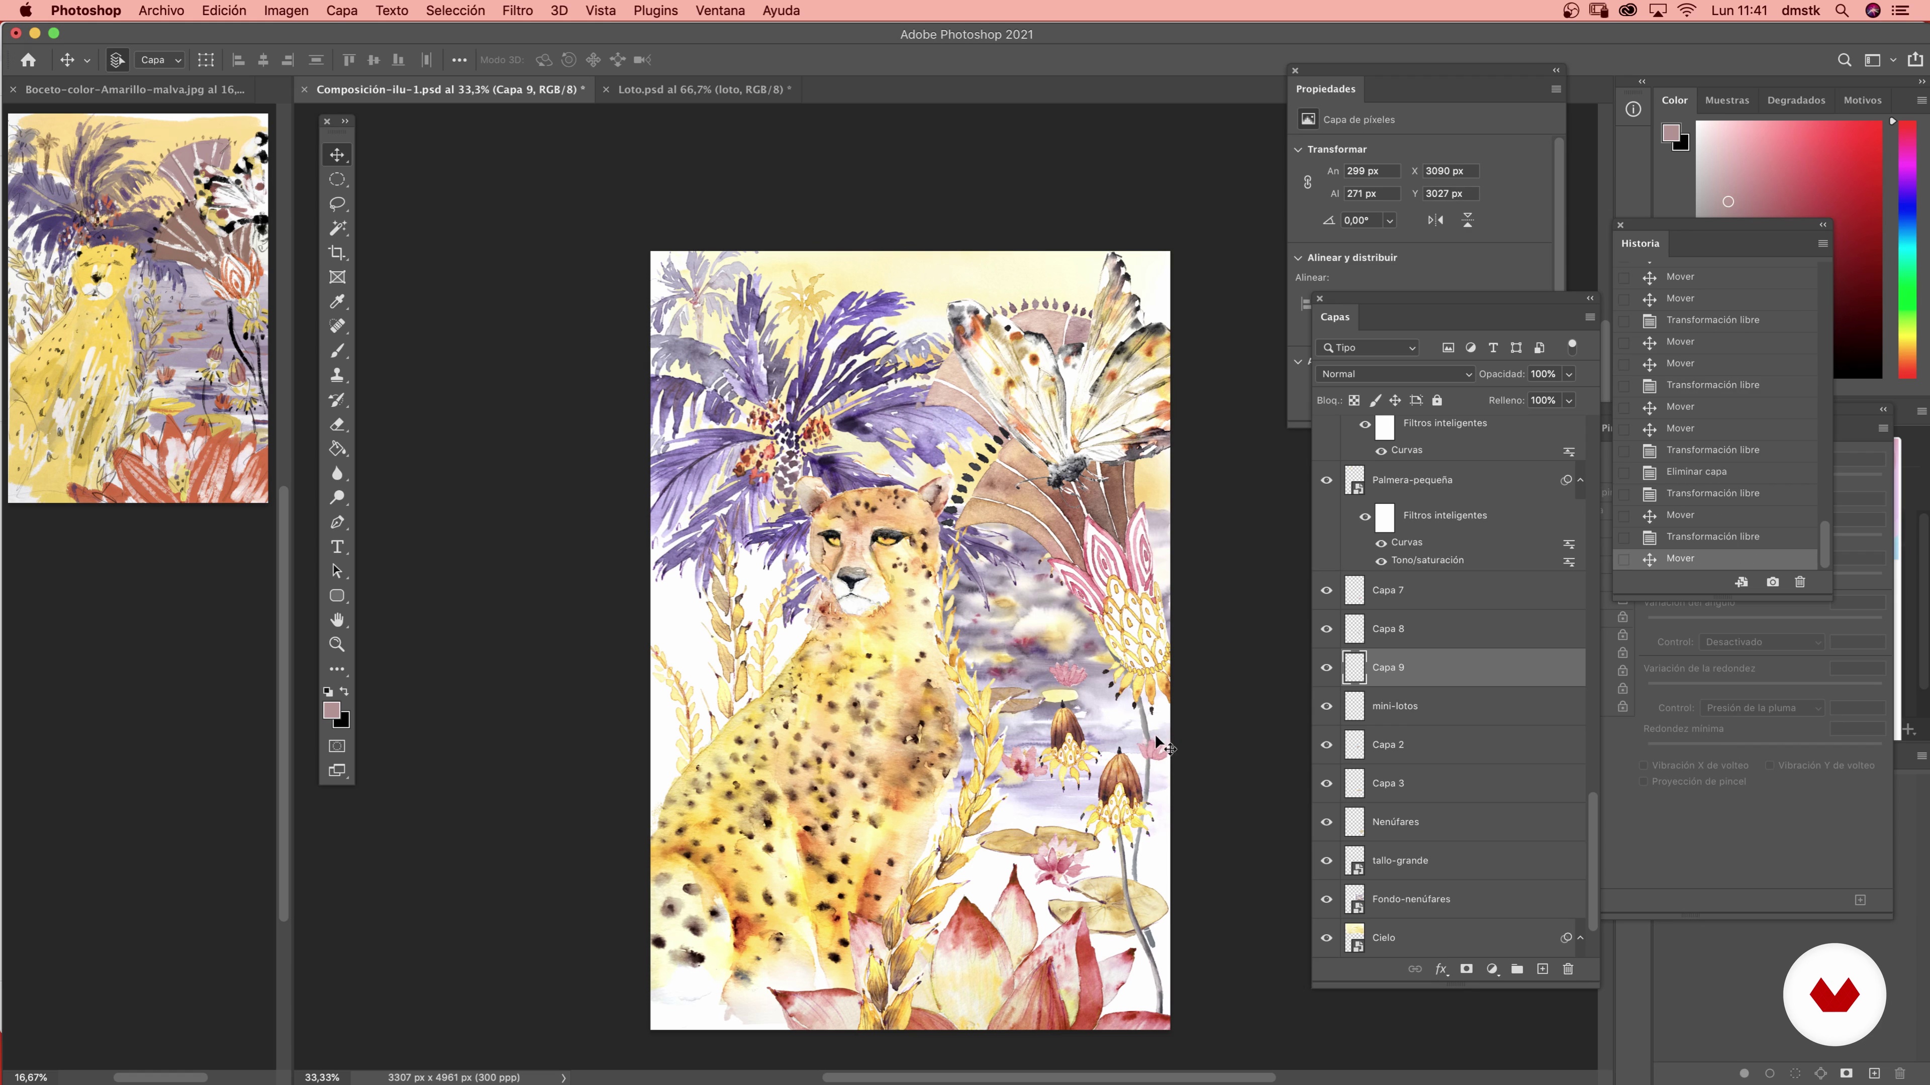1930x1085 pixels.
Task: Select the Brush tool
Action: pyautogui.click(x=337, y=351)
